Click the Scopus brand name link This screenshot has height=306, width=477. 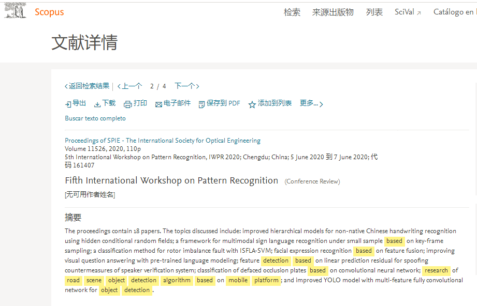click(x=49, y=12)
